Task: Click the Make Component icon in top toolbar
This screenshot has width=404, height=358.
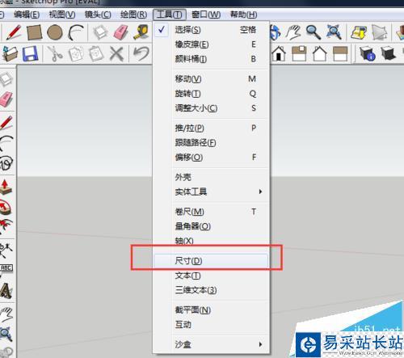Action: (x=100, y=32)
